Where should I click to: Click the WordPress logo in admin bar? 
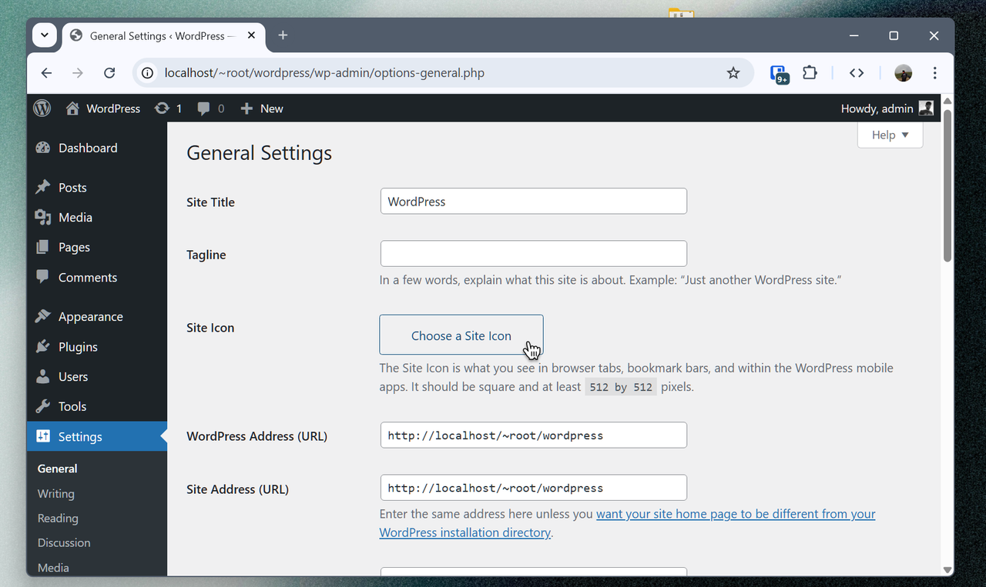(42, 108)
